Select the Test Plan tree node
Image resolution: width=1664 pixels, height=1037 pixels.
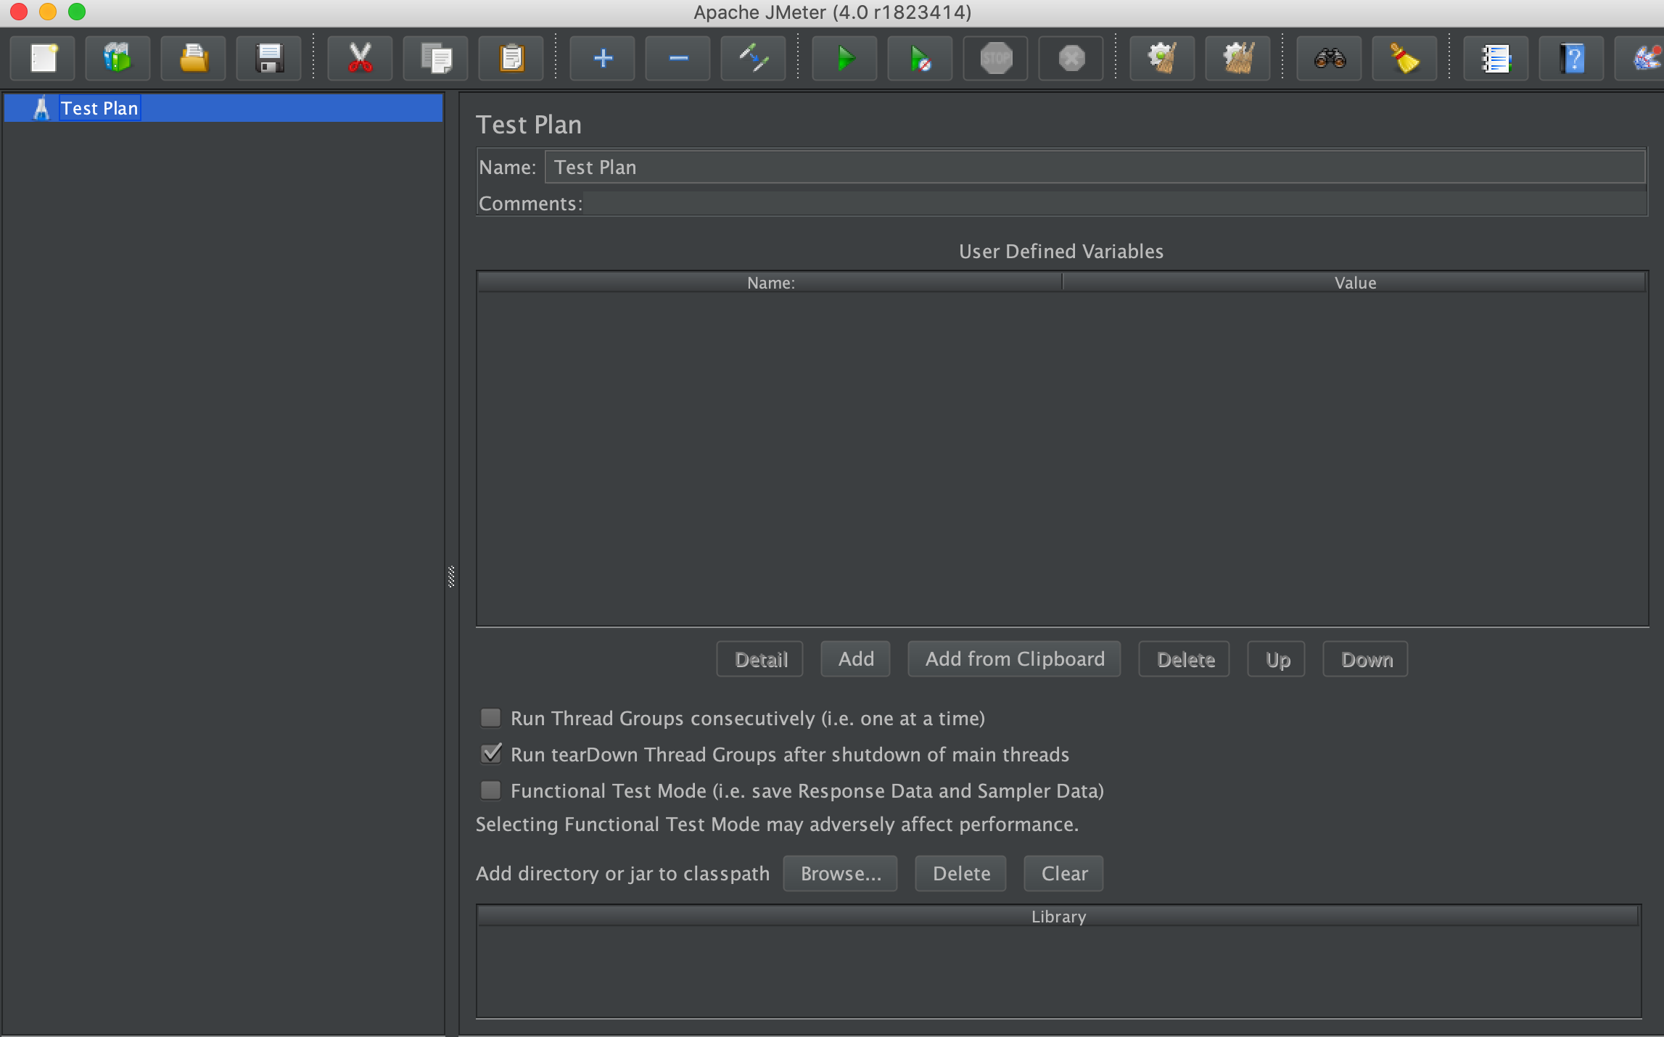pyautogui.click(x=99, y=108)
